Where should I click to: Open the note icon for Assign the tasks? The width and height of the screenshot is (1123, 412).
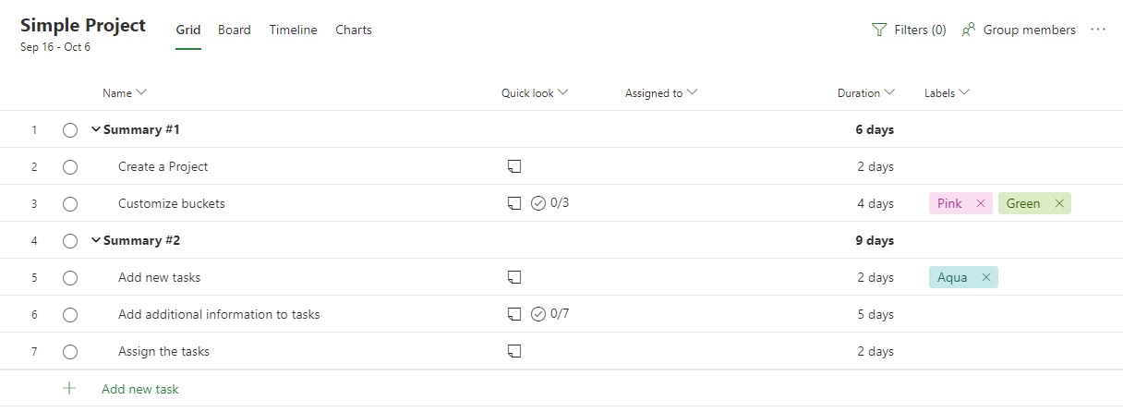point(514,351)
